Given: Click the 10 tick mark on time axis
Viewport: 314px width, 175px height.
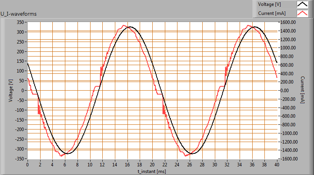Looking at the screenshot, I should 90,164.
